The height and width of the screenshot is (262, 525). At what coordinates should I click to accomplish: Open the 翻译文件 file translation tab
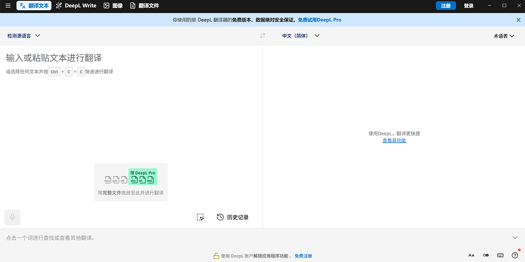pos(144,6)
